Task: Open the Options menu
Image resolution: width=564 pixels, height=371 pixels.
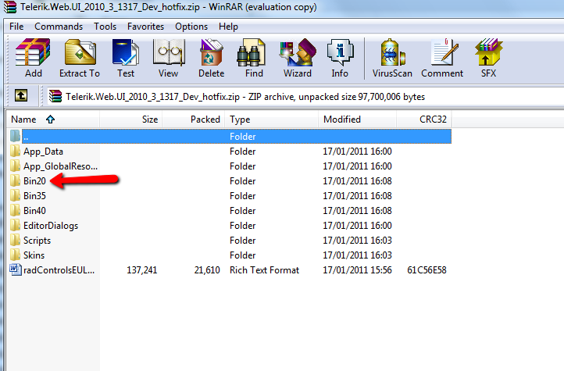Action: point(191,27)
